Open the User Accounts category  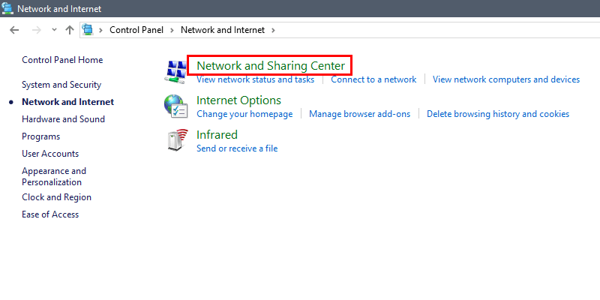(50, 154)
